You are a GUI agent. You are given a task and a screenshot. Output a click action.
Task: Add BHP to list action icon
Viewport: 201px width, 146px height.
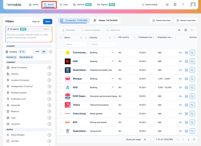(192, 122)
